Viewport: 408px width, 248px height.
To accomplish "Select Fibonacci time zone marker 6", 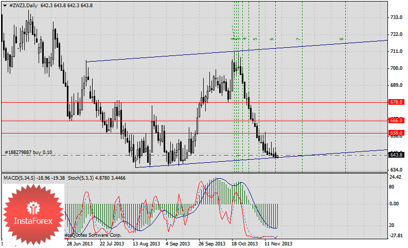I will (x=272, y=39).
